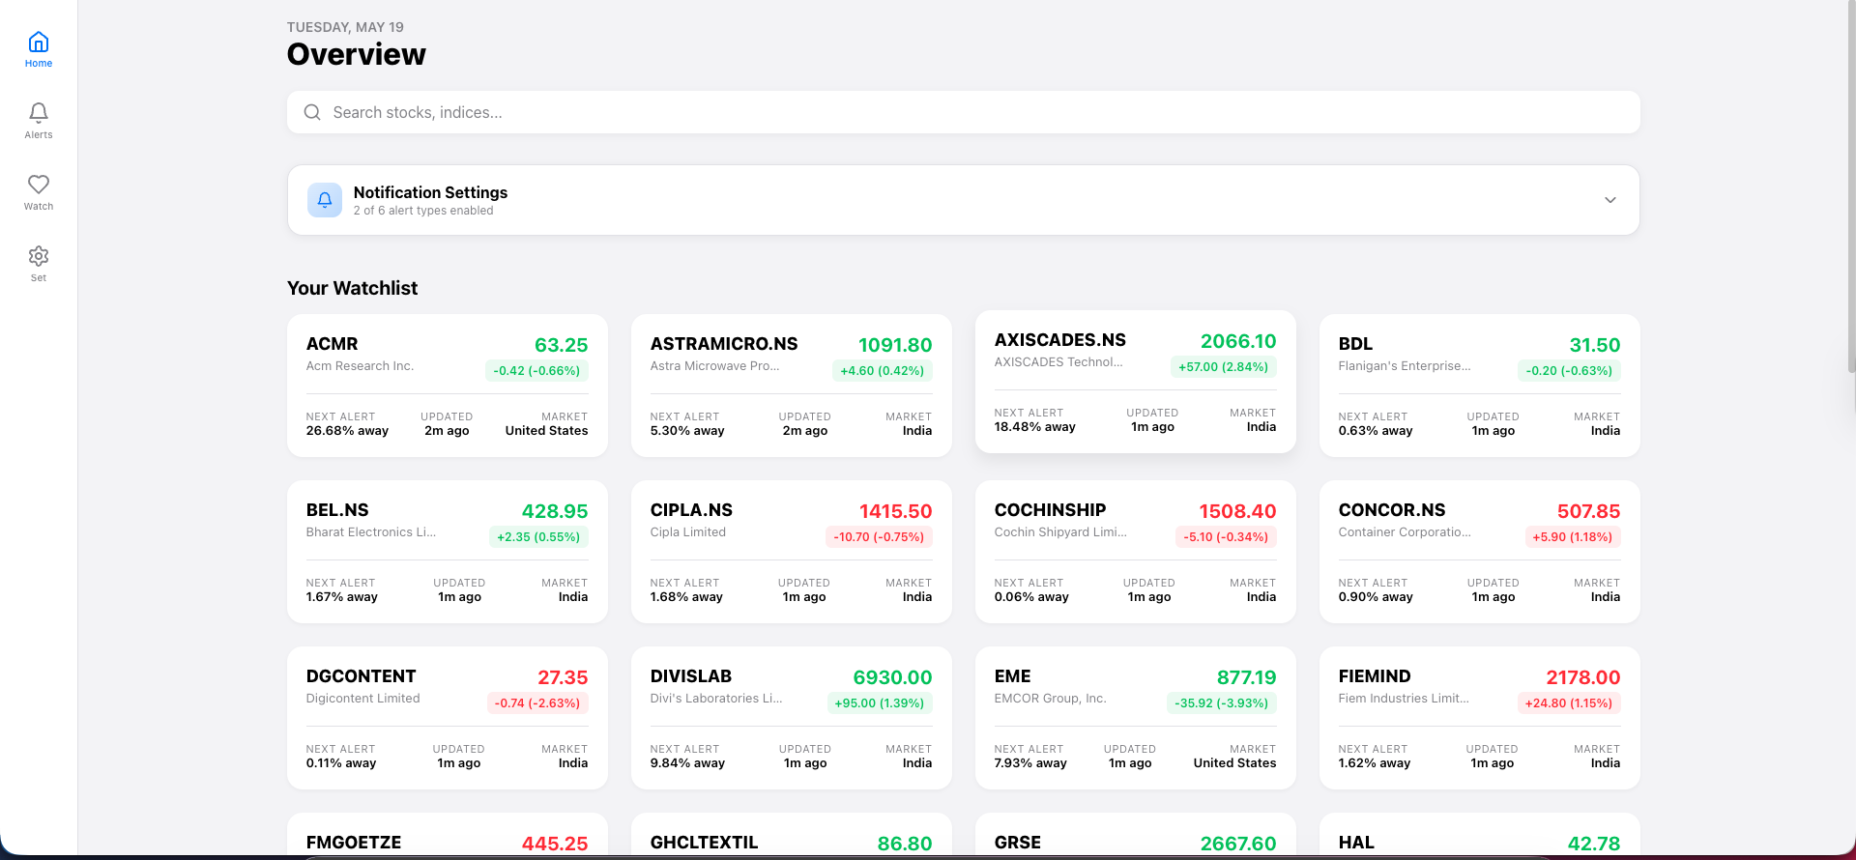1856x860 pixels.
Task: Click the -0.20 (-0.63%) change badge
Action: (x=1569, y=371)
